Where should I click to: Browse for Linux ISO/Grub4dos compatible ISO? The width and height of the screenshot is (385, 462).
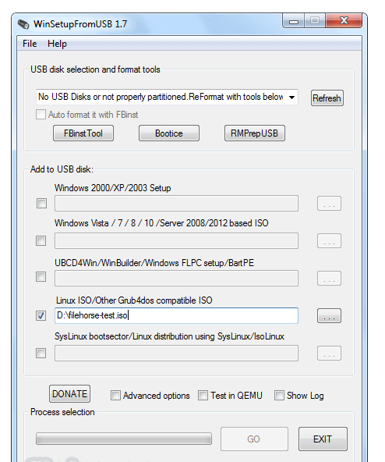click(329, 315)
